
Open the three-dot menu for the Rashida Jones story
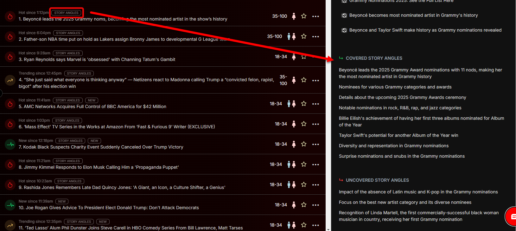click(315, 185)
